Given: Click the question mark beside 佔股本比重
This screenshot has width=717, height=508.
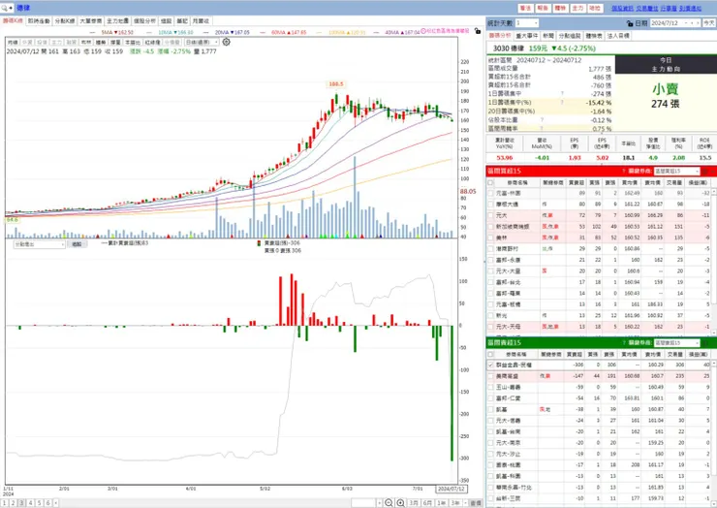Looking at the screenshot, I should coord(542,120).
